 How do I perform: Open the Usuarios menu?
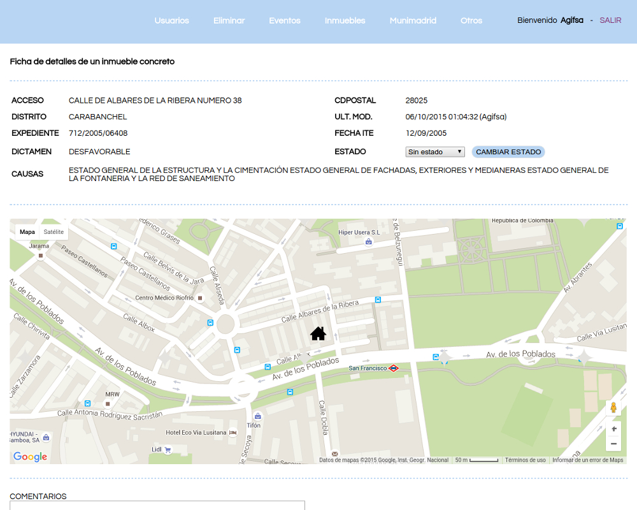[x=171, y=20]
